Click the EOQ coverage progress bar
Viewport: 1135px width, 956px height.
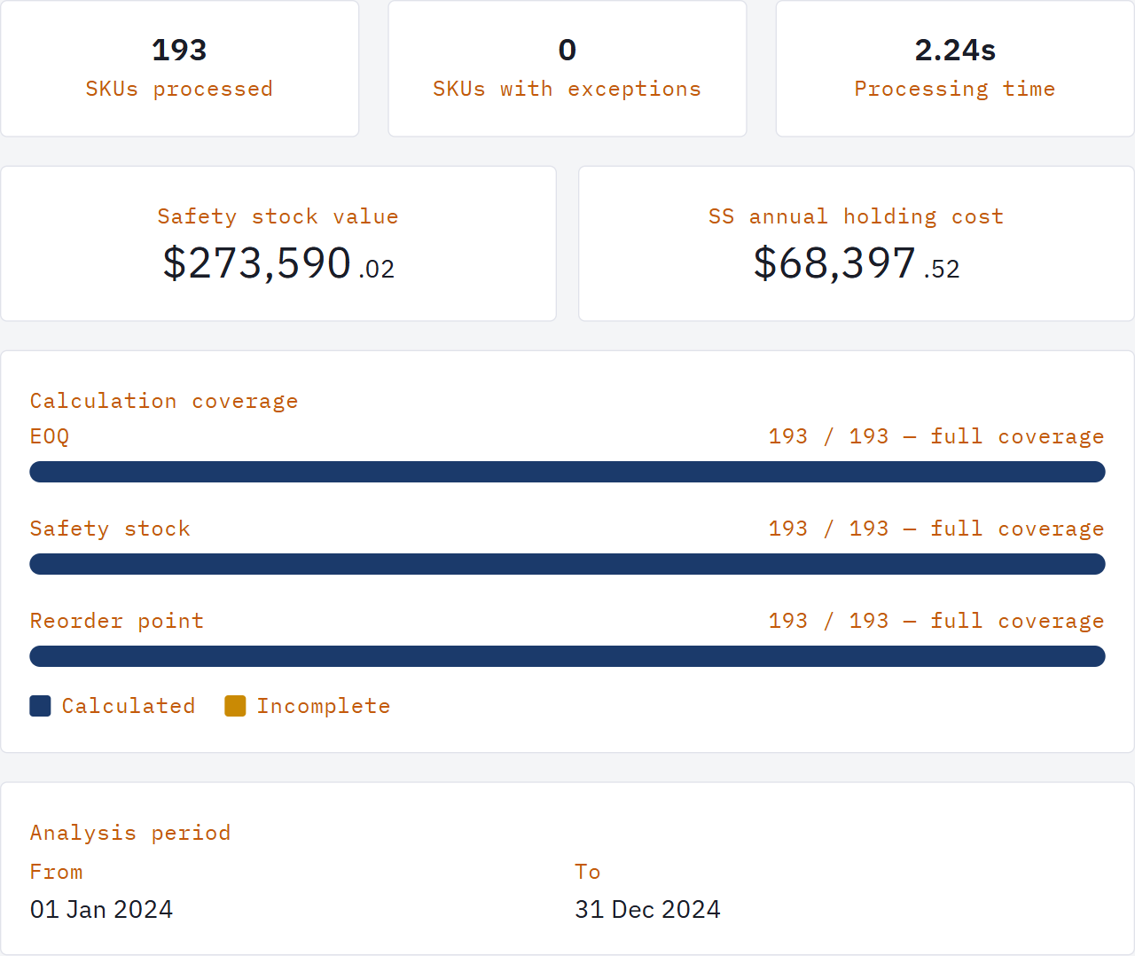567,472
